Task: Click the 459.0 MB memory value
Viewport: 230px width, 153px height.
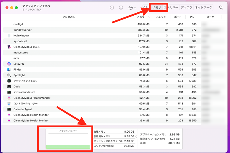Action: point(143,24)
